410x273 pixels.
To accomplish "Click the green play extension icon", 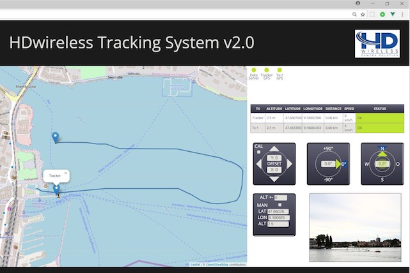I will [x=382, y=14].
